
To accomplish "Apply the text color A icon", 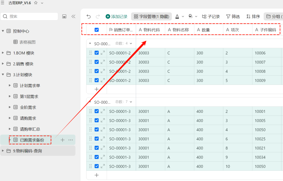I will 177,16.
